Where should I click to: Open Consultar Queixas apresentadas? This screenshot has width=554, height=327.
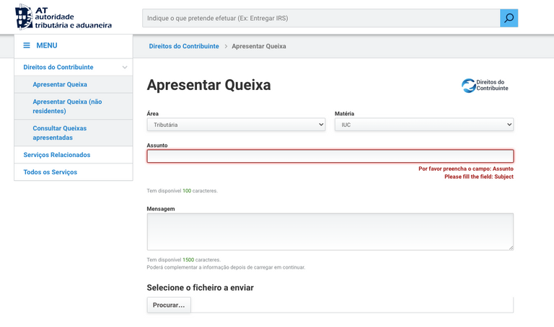tap(59, 133)
